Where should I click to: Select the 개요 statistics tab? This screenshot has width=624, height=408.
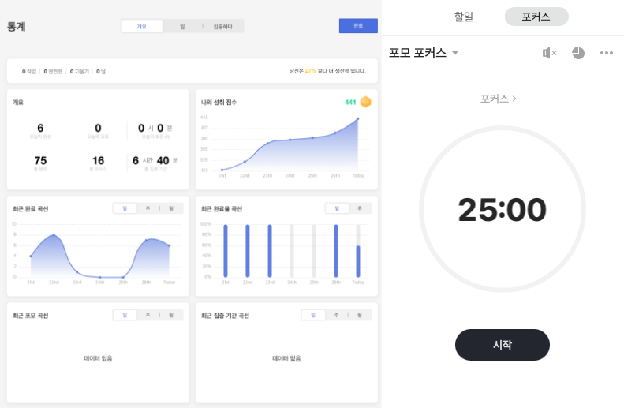pos(142,26)
